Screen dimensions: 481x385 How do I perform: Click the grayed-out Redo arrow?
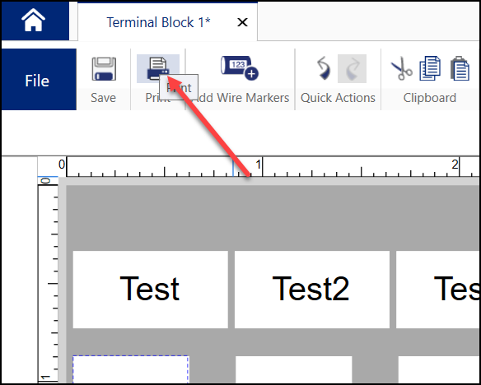tap(352, 68)
